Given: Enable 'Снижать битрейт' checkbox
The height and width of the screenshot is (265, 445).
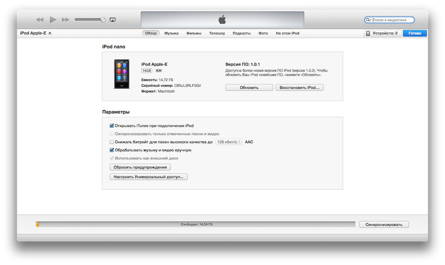Looking at the screenshot, I should (x=112, y=142).
